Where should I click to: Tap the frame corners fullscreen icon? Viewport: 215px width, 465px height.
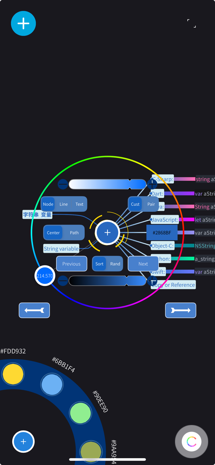[192, 23]
